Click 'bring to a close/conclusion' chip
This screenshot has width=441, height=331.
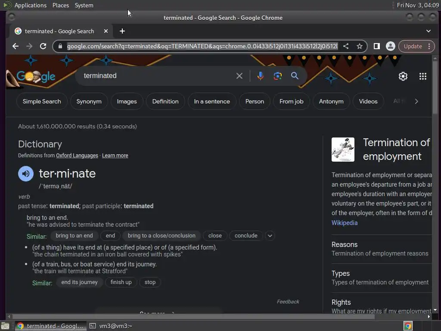point(161,236)
